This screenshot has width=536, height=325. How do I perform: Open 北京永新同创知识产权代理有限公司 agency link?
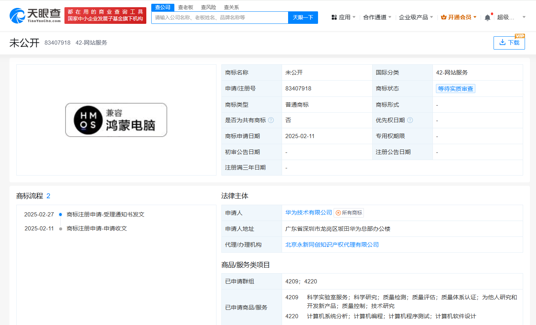pos(332,245)
